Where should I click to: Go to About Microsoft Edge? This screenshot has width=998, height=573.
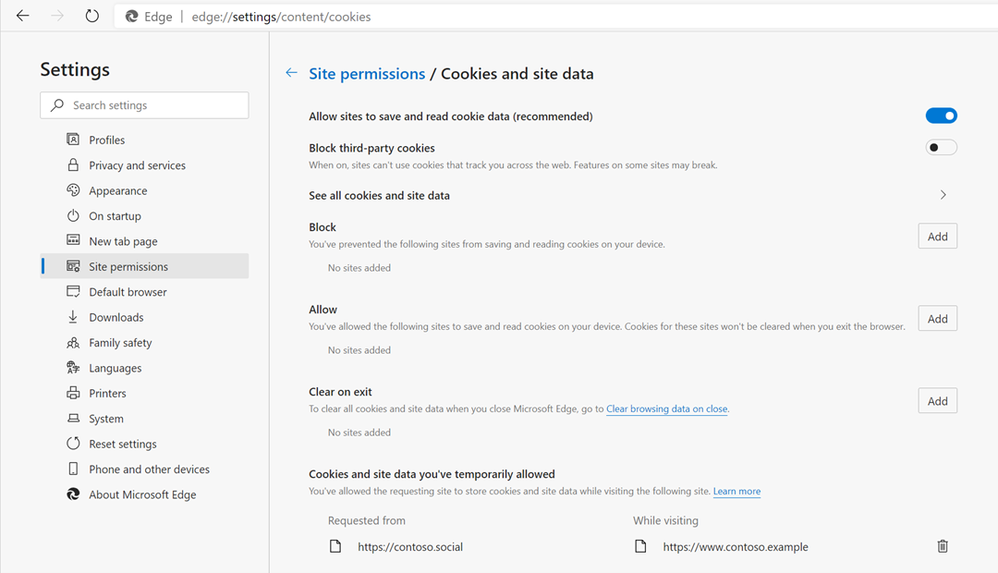142,494
